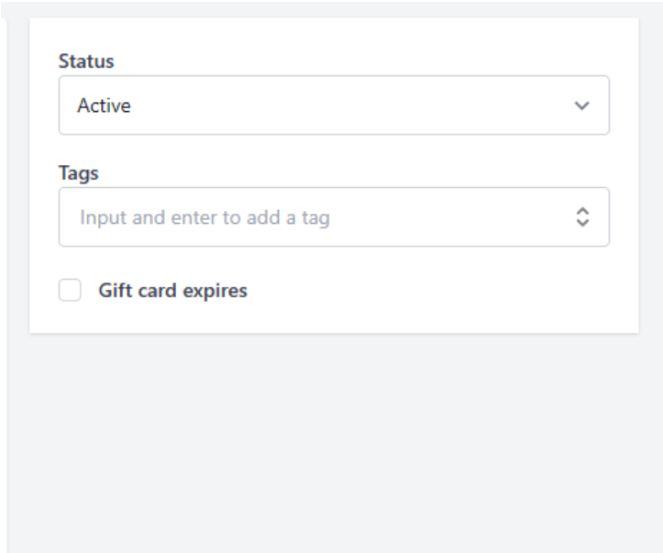Click the middle of Status combo box
The height and width of the screenshot is (553, 663).
[334, 105]
